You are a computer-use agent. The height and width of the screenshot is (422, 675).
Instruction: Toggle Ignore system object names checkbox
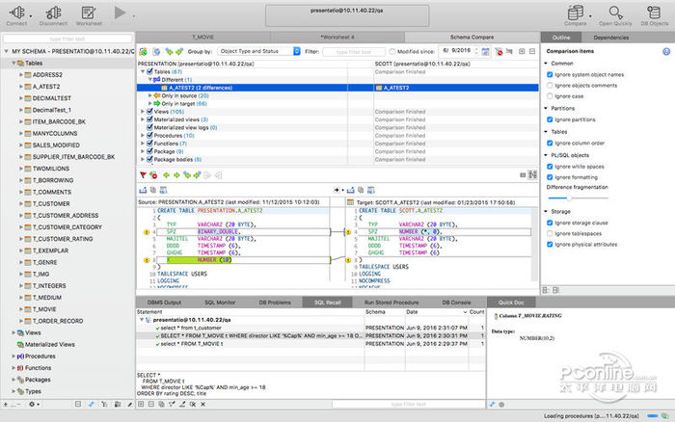pos(550,74)
